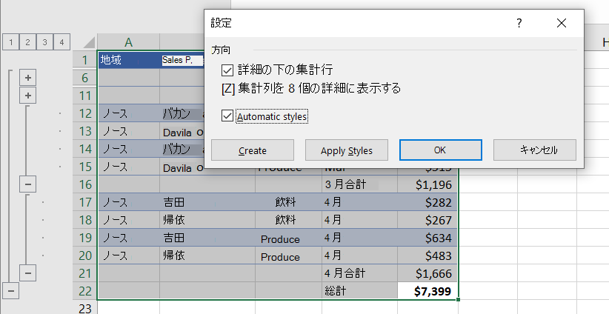This screenshot has width=609, height=314.
Task: Show outline level 2
Action: coord(27,42)
